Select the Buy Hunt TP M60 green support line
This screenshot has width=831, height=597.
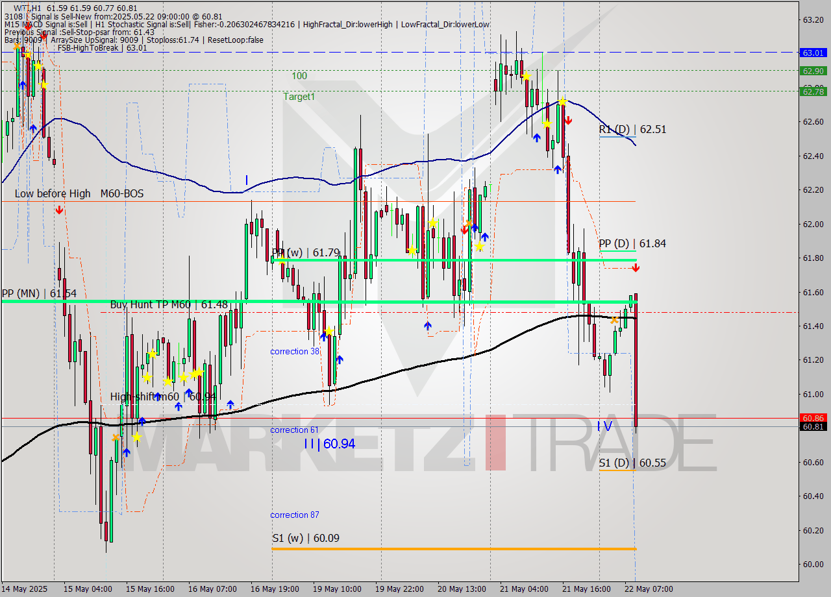390,300
